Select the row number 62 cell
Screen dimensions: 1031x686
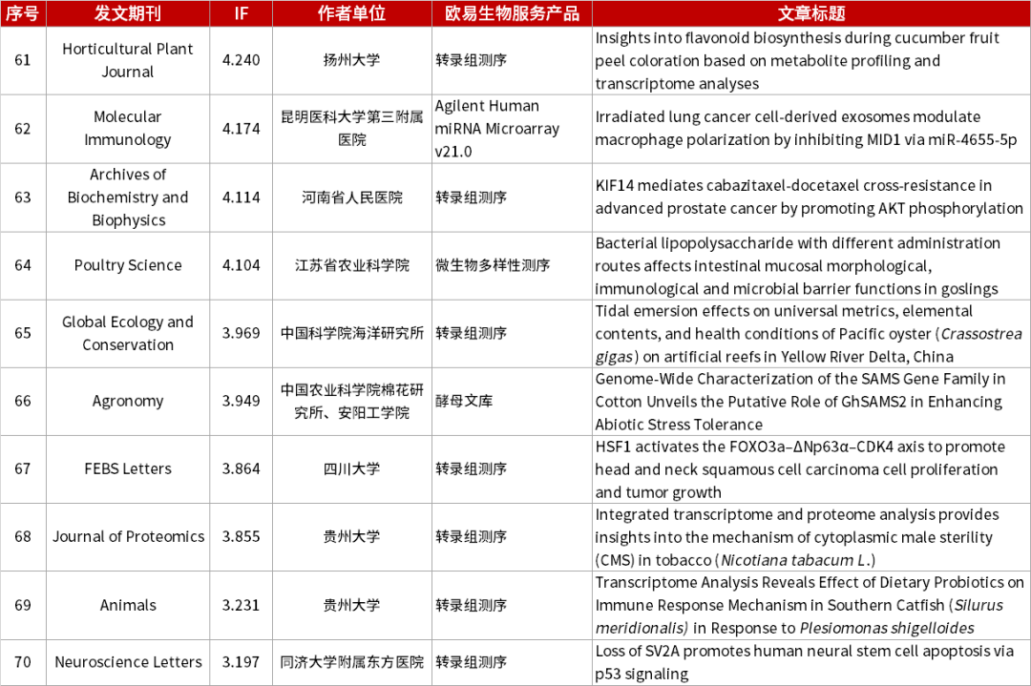point(23,129)
